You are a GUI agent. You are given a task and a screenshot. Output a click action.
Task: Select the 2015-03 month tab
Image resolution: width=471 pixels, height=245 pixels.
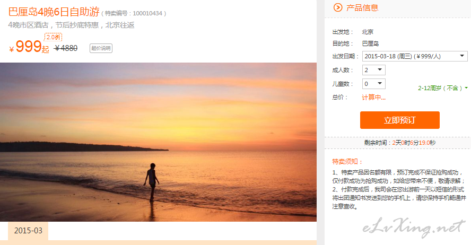[x=28, y=231]
